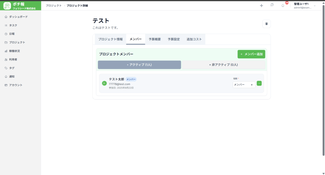Switch to the プロジェクト情報 tab
Image resolution: width=325 pixels, height=175 pixels.
point(110,39)
